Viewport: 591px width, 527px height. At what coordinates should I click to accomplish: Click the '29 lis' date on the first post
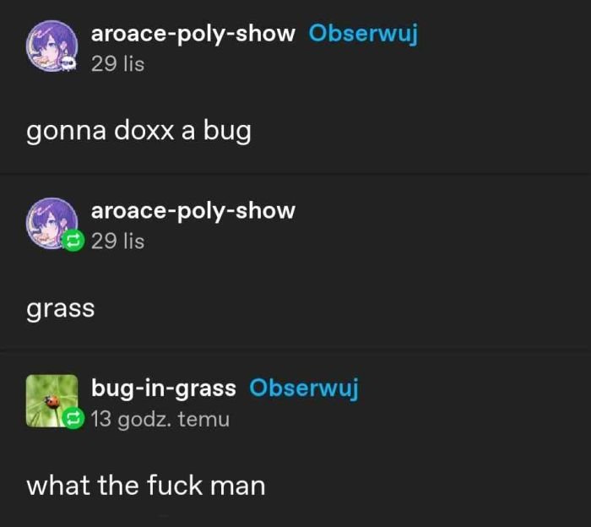click(x=117, y=63)
